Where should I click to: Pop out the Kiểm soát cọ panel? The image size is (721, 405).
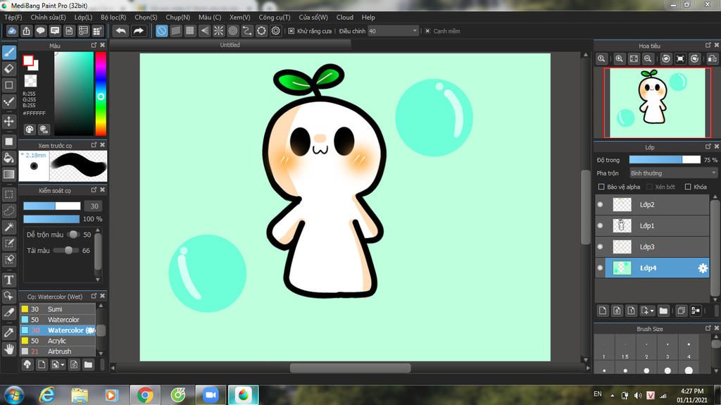[94, 189]
